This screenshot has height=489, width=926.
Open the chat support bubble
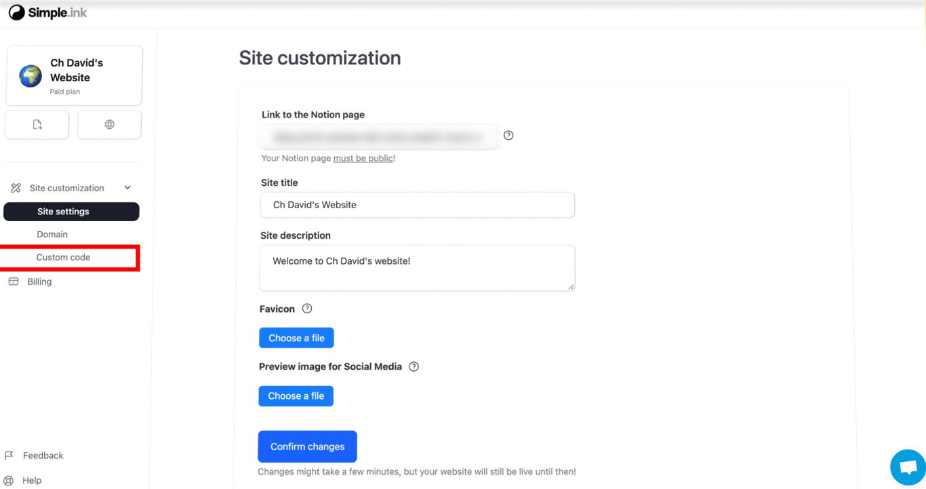click(x=907, y=467)
